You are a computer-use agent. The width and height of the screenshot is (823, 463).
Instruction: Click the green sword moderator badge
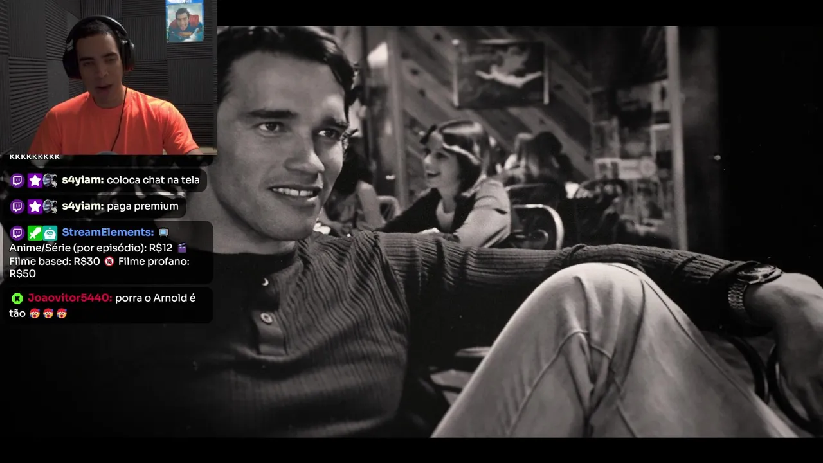pyautogui.click(x=35, y=233)
